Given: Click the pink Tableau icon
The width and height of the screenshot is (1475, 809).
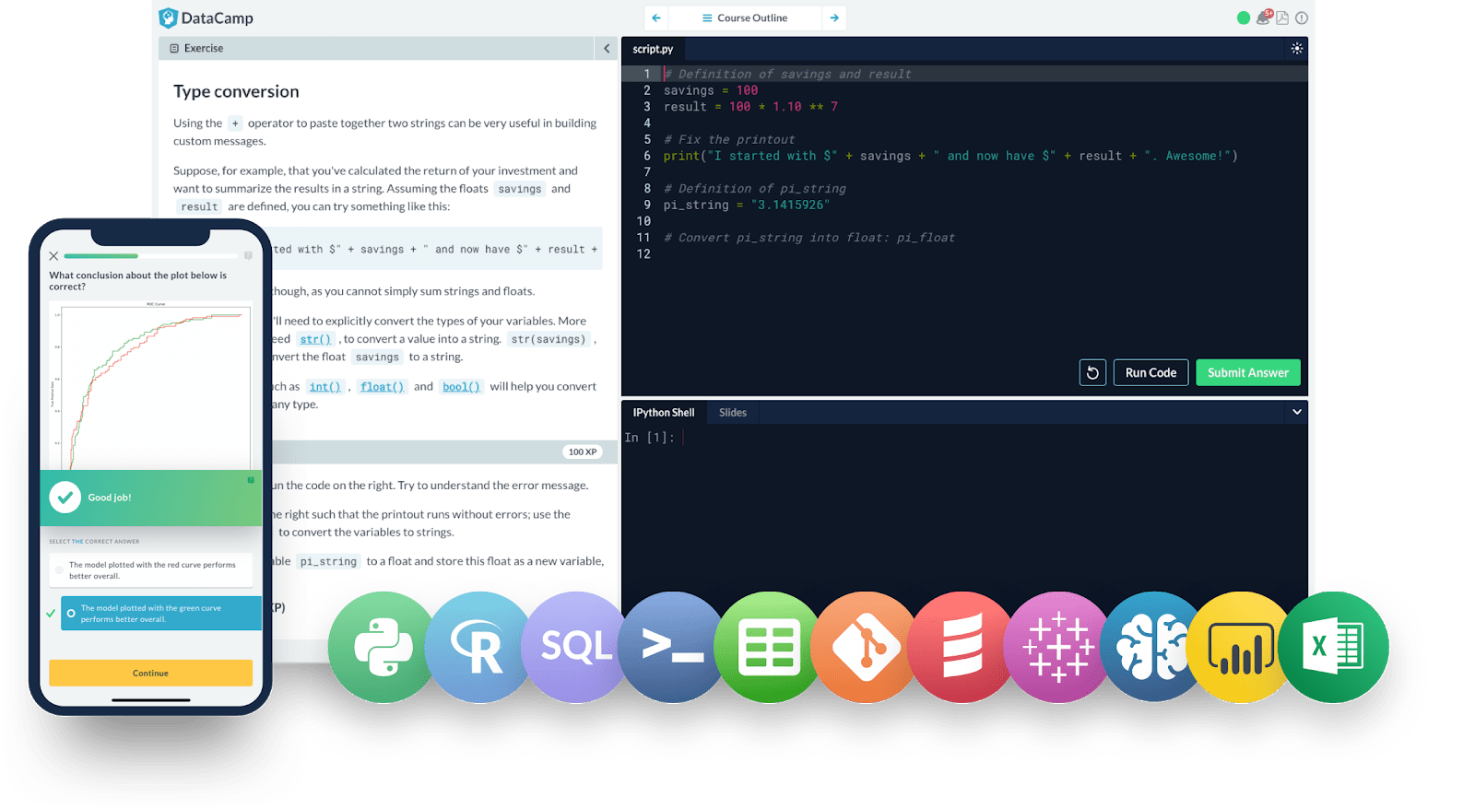Looking at the screenshot, I should coord(1058,647).
